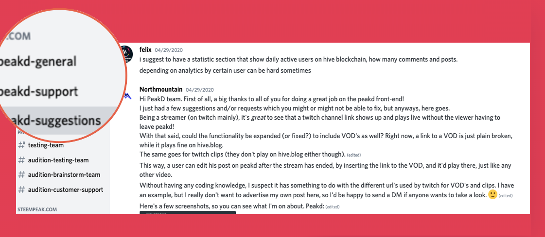Click the felix username
Image resolution: width=545 pixels, height=237 pixels.
click(145, 49)
